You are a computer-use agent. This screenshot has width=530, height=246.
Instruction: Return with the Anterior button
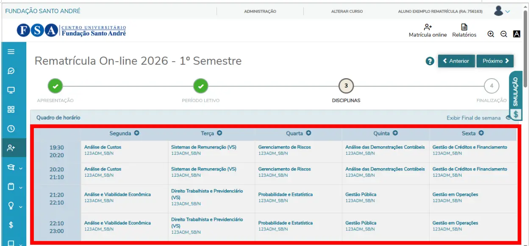[456, 61]
